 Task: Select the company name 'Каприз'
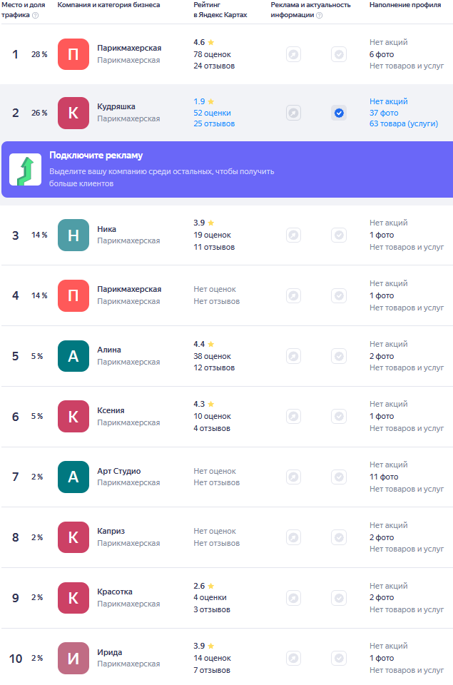point(111,531)
